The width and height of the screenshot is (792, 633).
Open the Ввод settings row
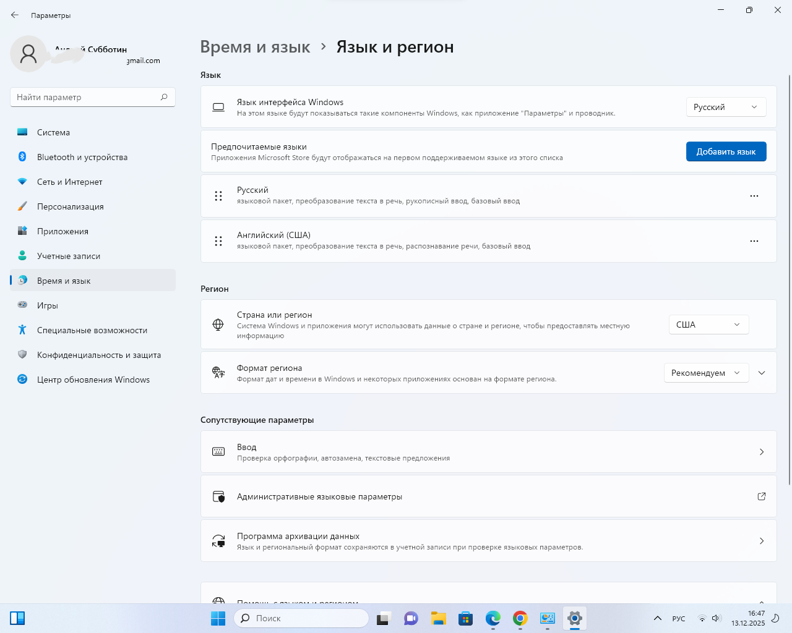(488, 452)
